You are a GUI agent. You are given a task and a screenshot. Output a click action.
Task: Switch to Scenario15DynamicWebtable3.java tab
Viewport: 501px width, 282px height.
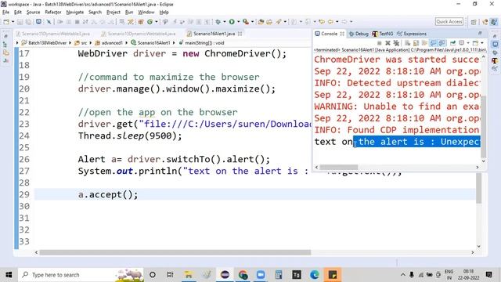click(x=52, y=34)
